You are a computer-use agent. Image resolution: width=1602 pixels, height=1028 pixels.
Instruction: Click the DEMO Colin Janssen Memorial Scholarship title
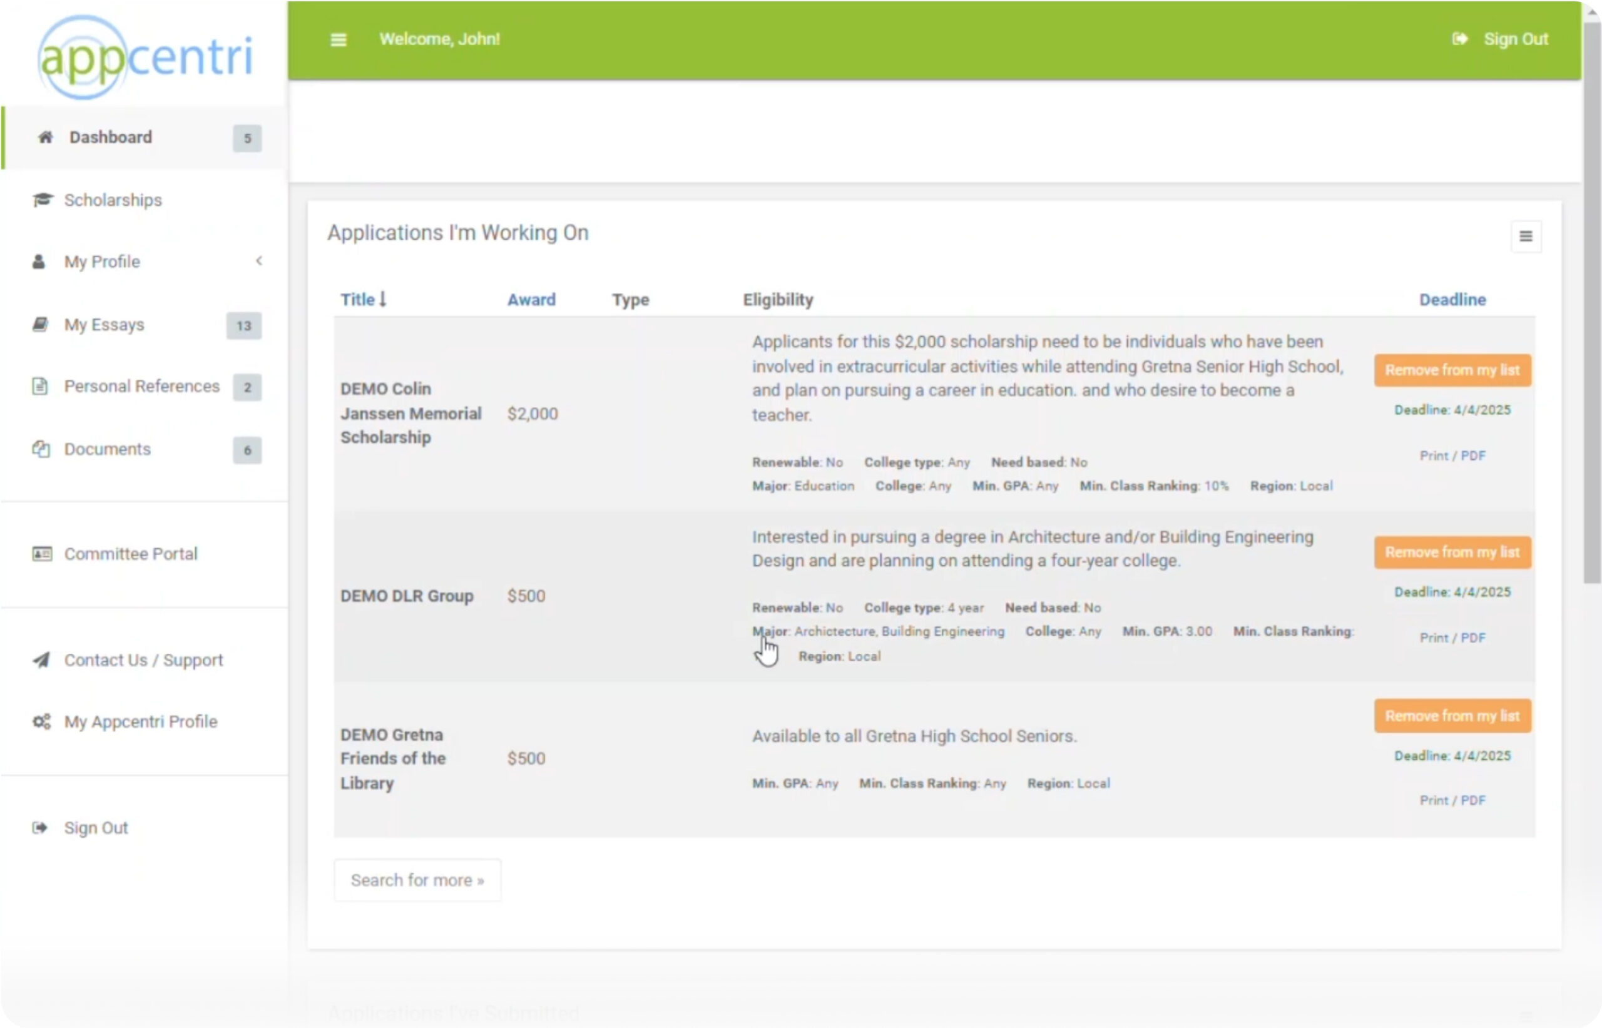click(x=411, y=413)
